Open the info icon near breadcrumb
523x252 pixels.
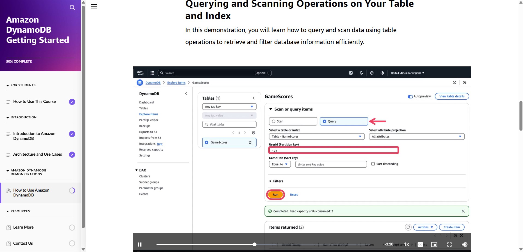click(454, 83)
